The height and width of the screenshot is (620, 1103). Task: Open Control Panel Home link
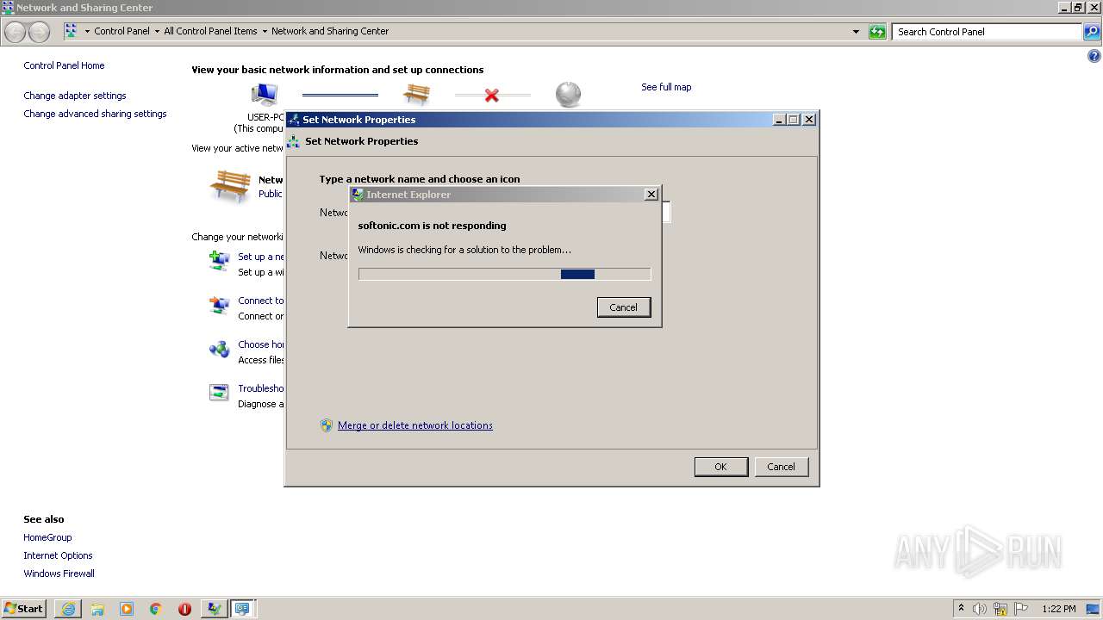click(64, 65)
